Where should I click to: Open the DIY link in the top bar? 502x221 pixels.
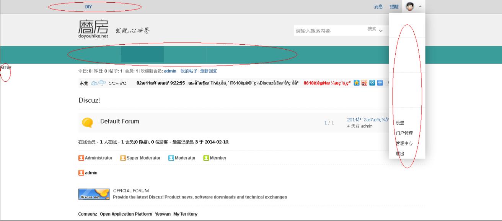click(88, 6)
